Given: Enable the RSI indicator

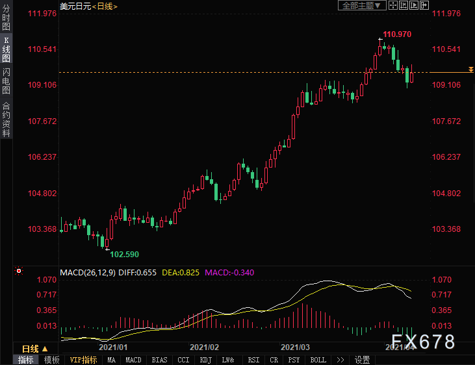Looking at the screenshot, I should point(253,360).
